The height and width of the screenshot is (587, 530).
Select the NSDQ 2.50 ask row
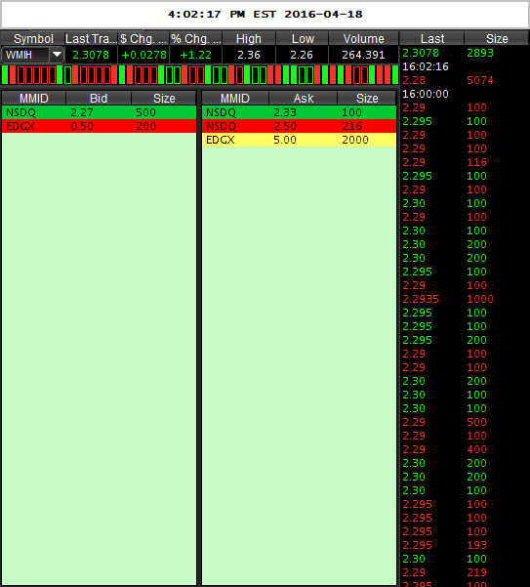tap(299, 126)
